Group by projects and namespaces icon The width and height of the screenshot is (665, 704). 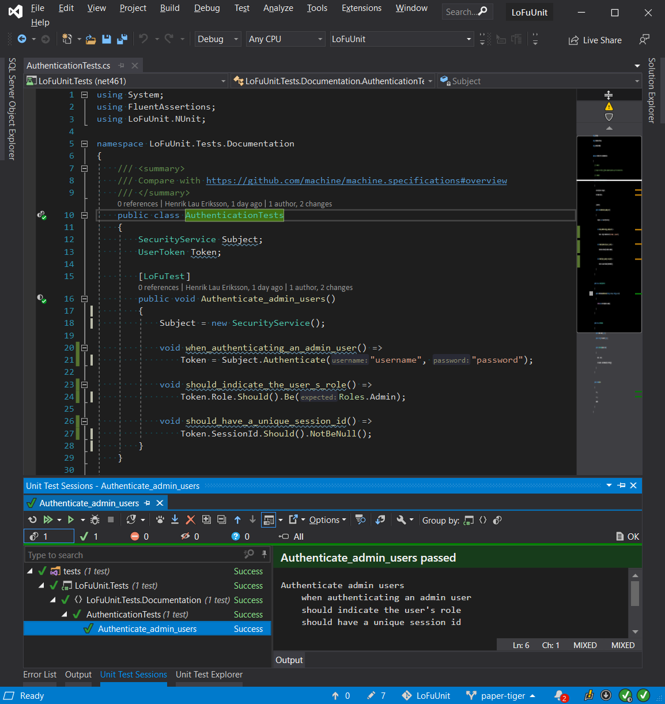pyautogui.click(x=468, y=520)
